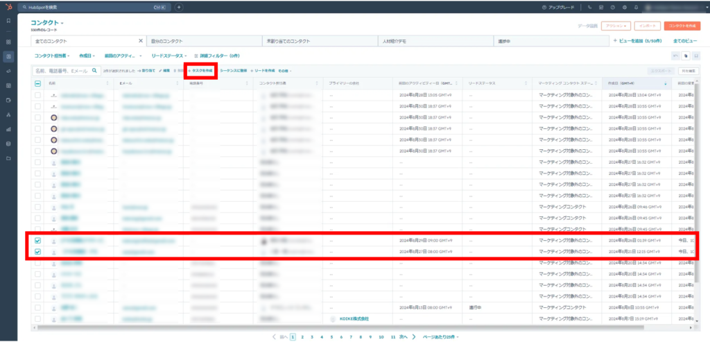Select the CRM contacts icon in sidebar
710x342 pixels.
(x=8, y=57)
